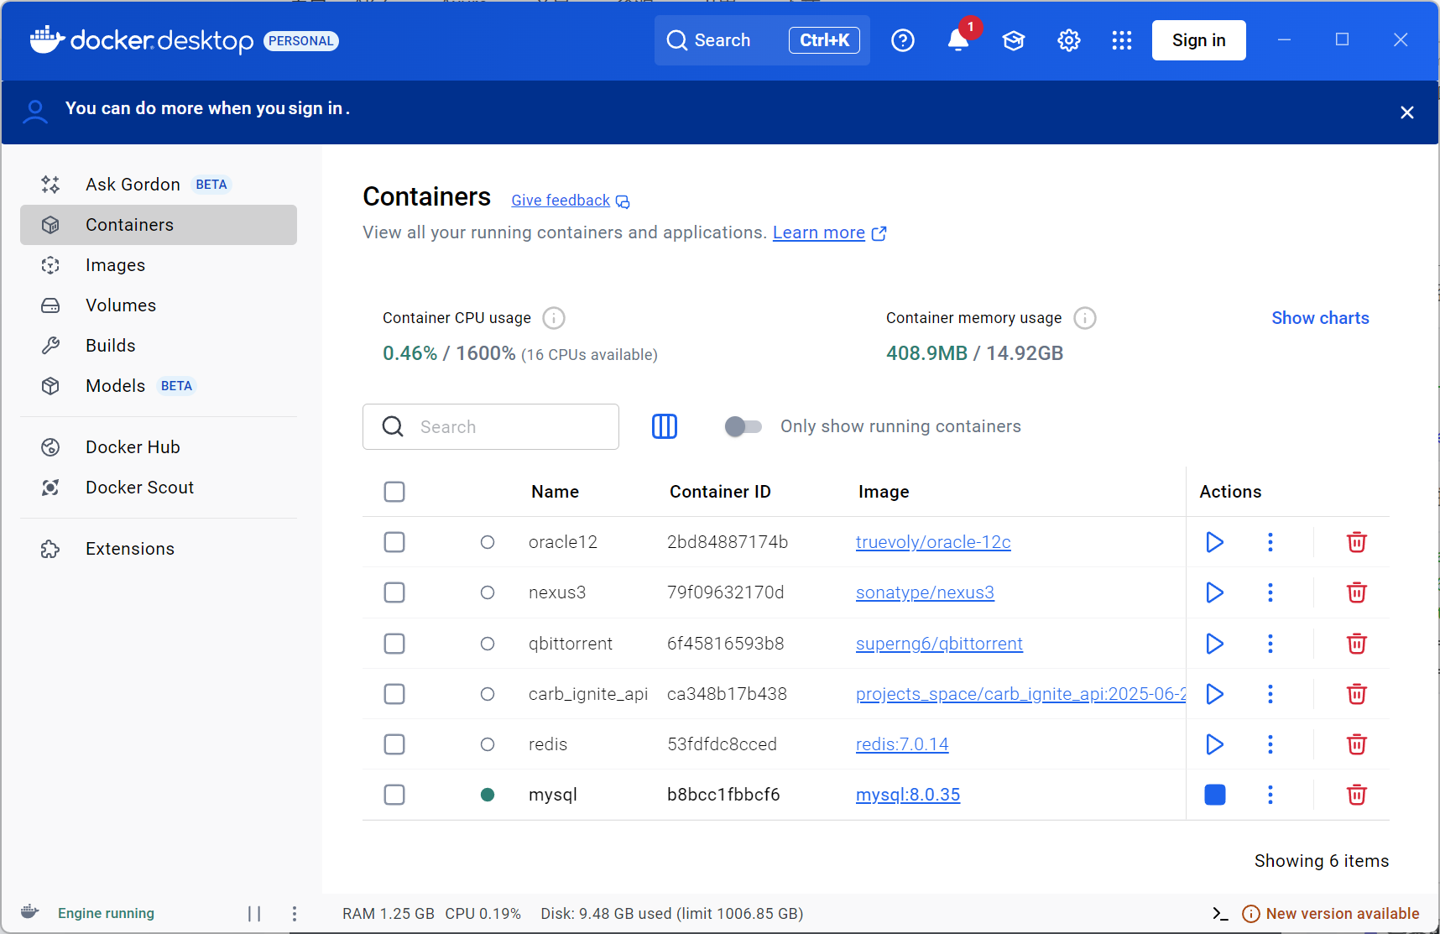Image resolution: width=1440 pixels, height=934 pixels.
Task: Check the select-all containers checkbox
Action: point(394,492)
